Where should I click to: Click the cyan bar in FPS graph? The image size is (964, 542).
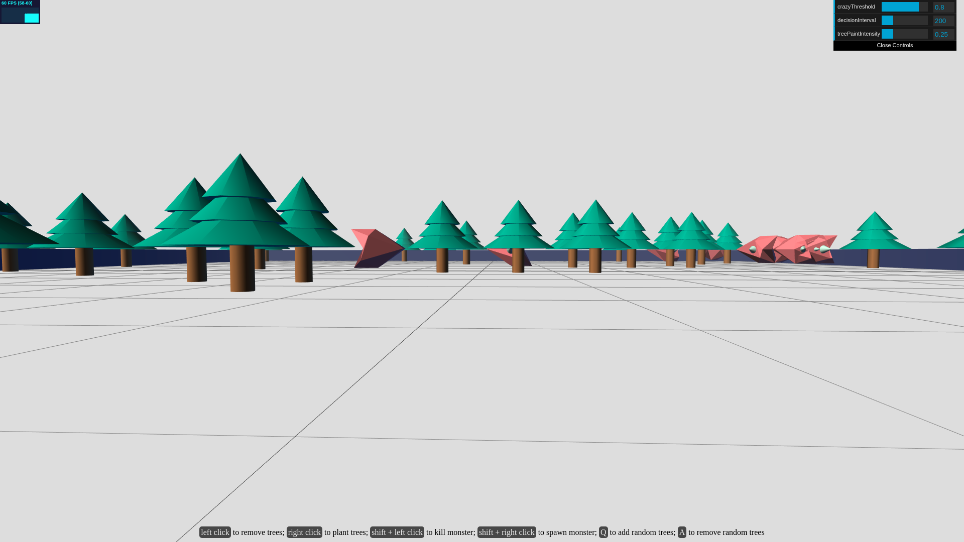[32, 19]
